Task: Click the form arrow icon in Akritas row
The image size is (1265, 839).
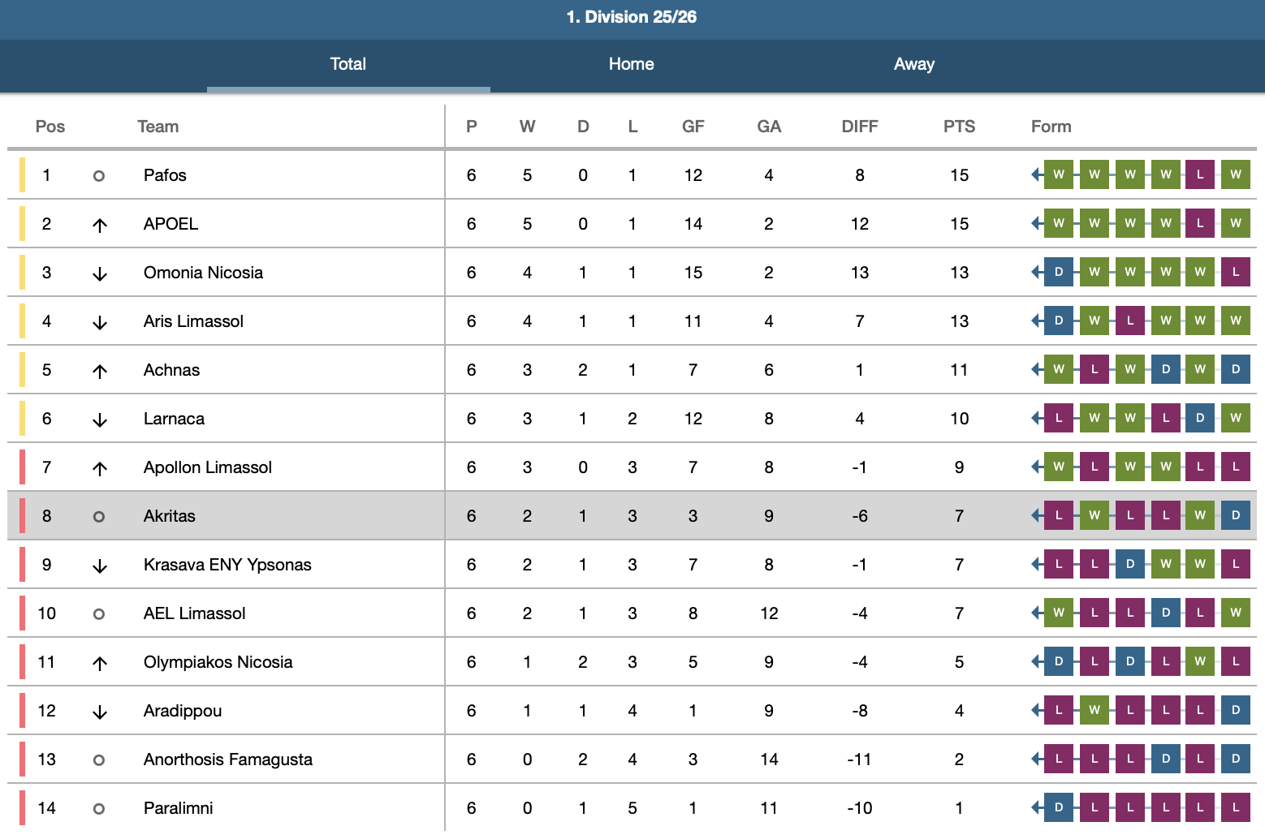Action: (1036, 515)
